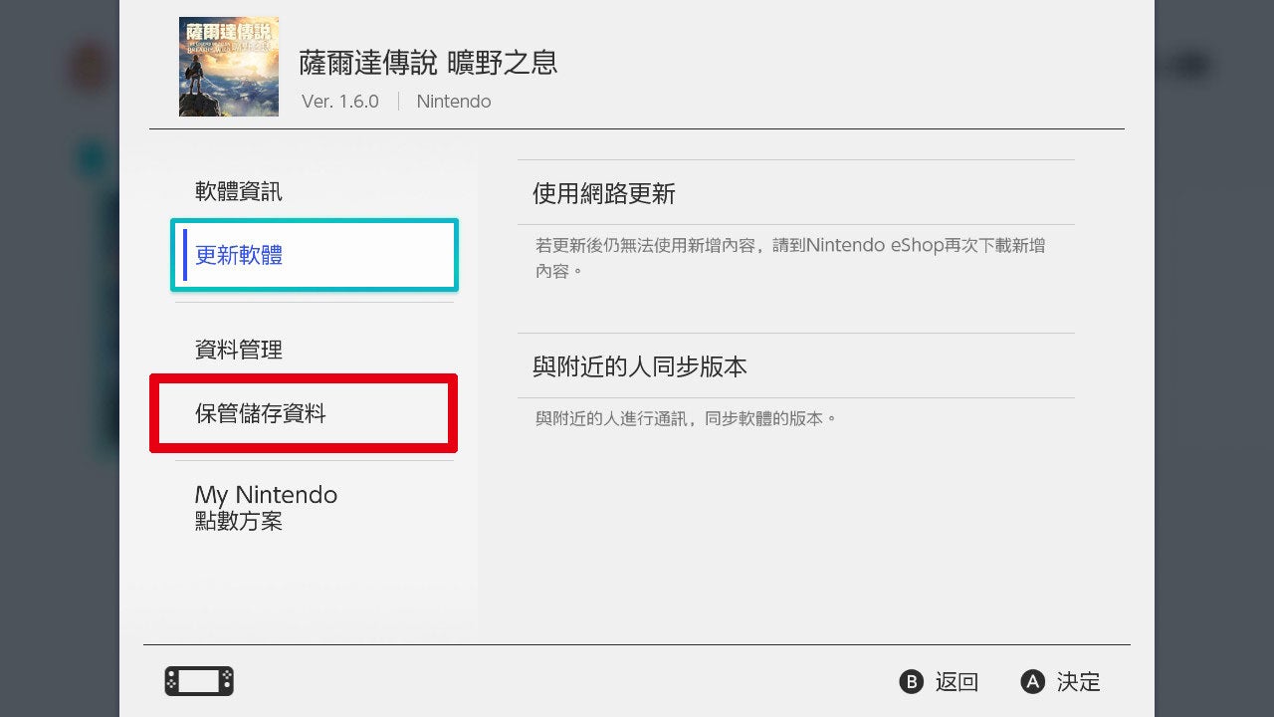Click the Nintendo publisher label

tap(454, 102)
